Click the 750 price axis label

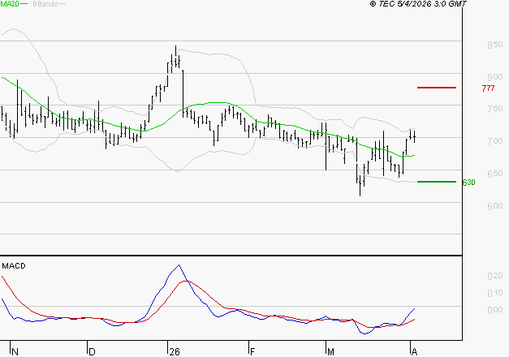pos(494,109)
